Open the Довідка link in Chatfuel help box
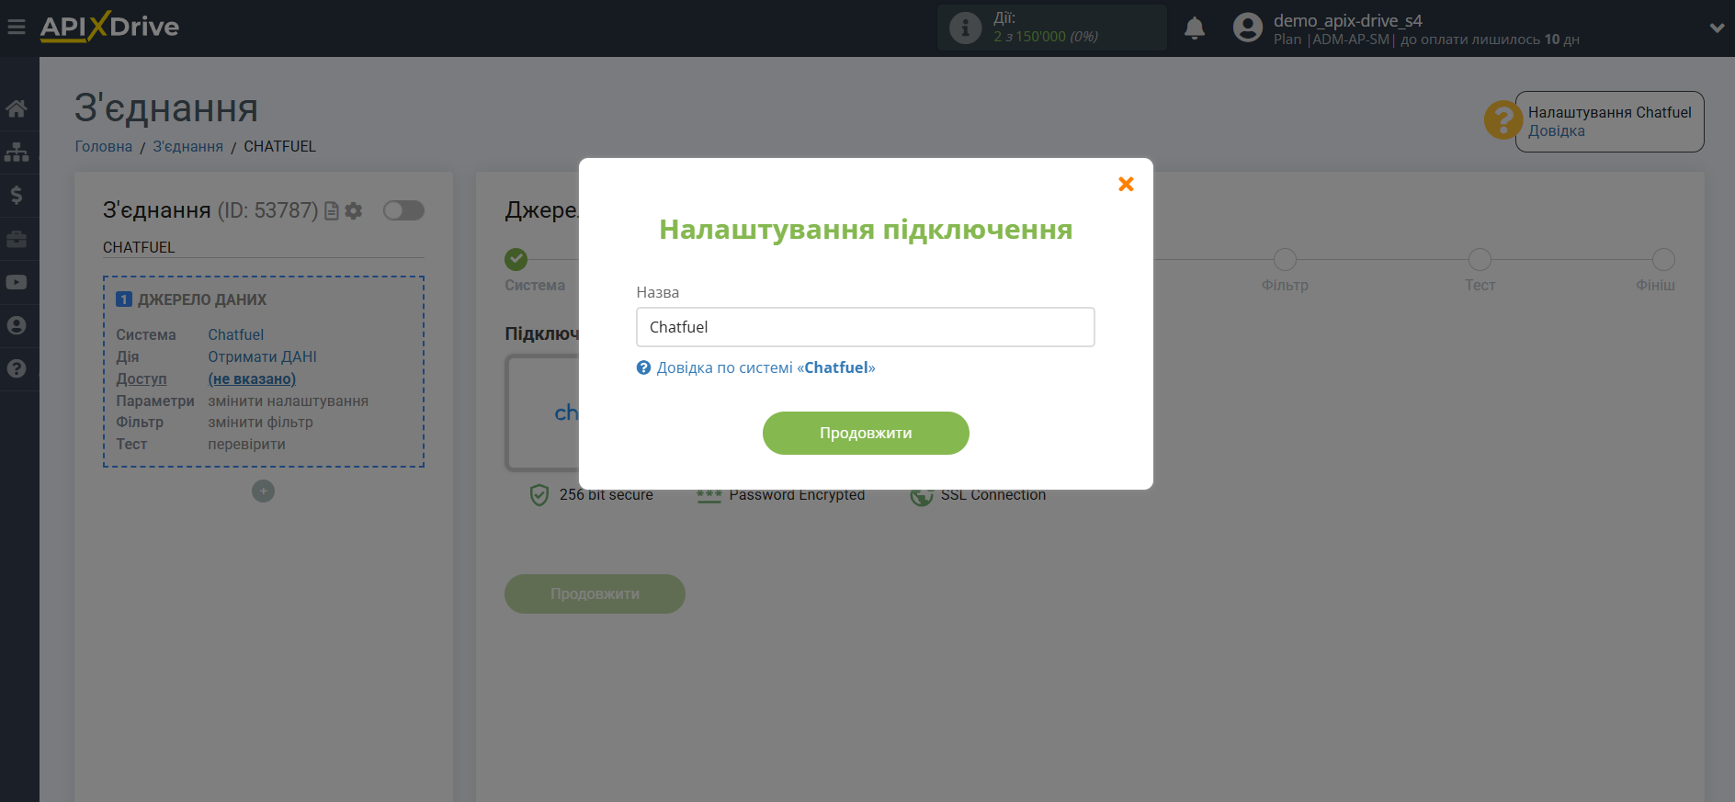The height and width of the screenshot is (802, 1735). (1557, 130)
